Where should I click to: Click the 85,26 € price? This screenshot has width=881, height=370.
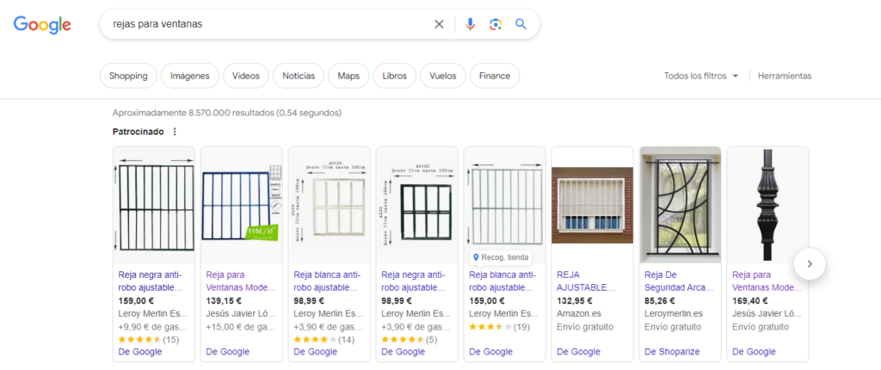[x=659, y=301]
